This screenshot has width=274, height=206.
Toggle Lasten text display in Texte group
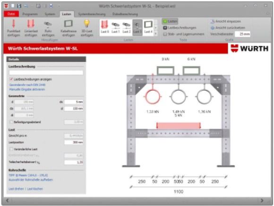point(170,21)
